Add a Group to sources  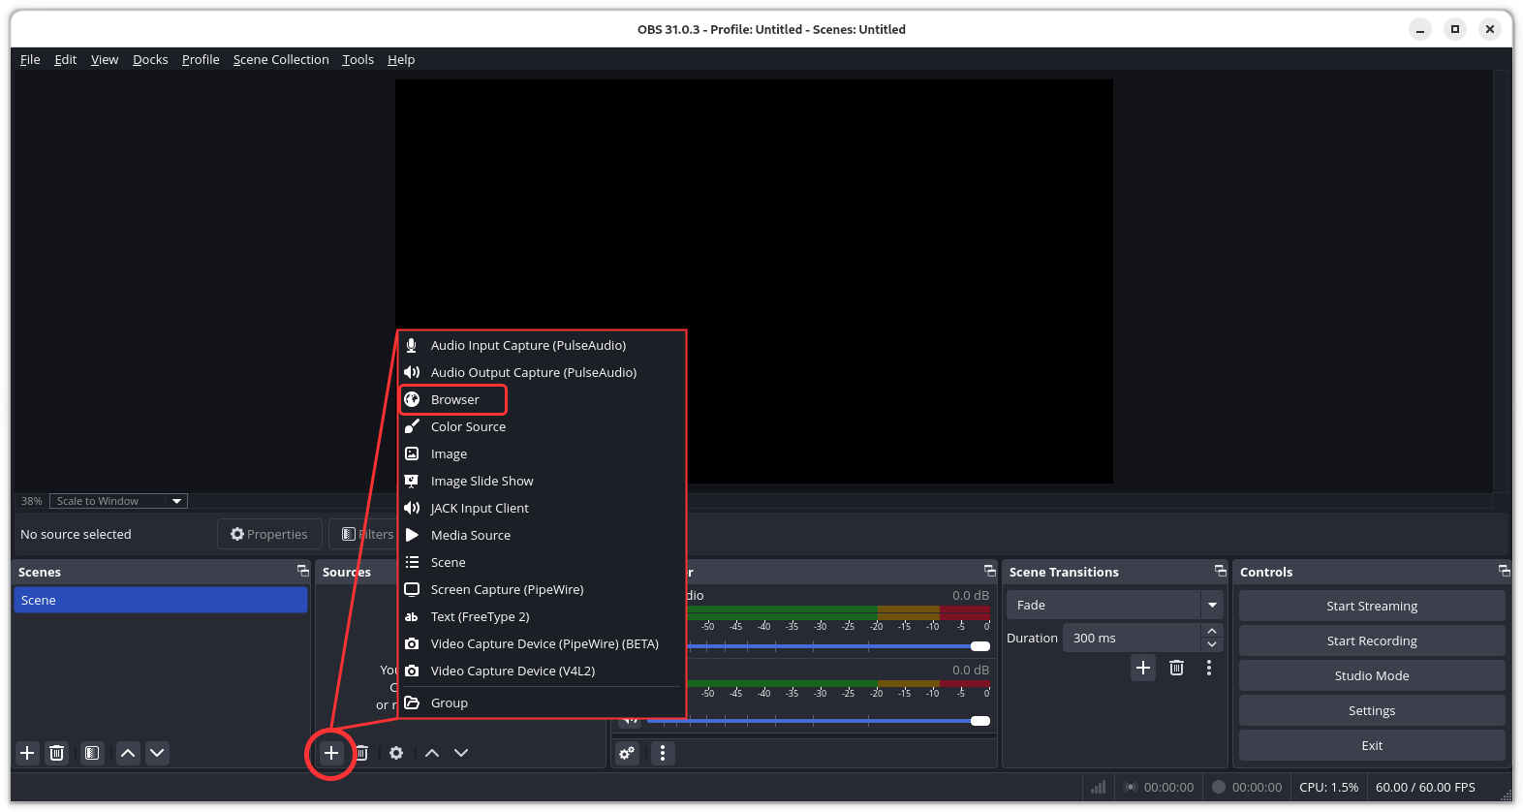[543, 703]
